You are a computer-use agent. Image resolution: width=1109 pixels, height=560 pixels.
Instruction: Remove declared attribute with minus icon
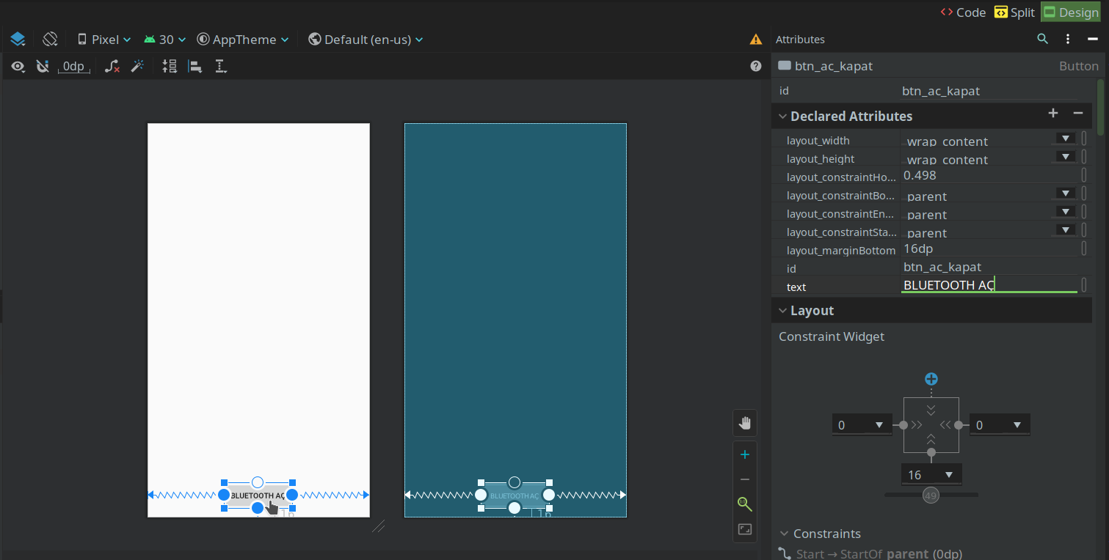(x=1078, y=113)
